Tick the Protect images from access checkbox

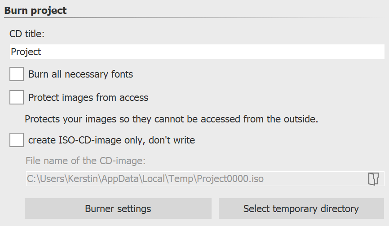point(17,97)
